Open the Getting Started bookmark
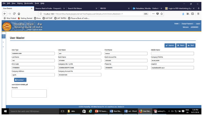This screenshot has width=203, height=116. [x=25, y=18]
